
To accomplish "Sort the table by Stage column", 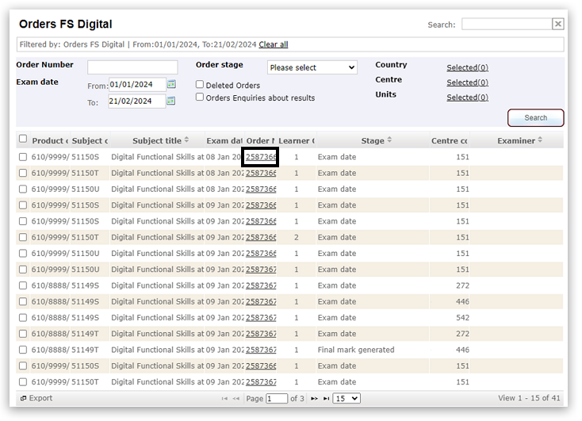I will coord(389,140).
